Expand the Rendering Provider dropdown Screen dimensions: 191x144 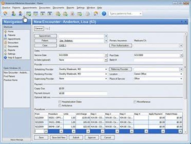click(x=106, y=74)
